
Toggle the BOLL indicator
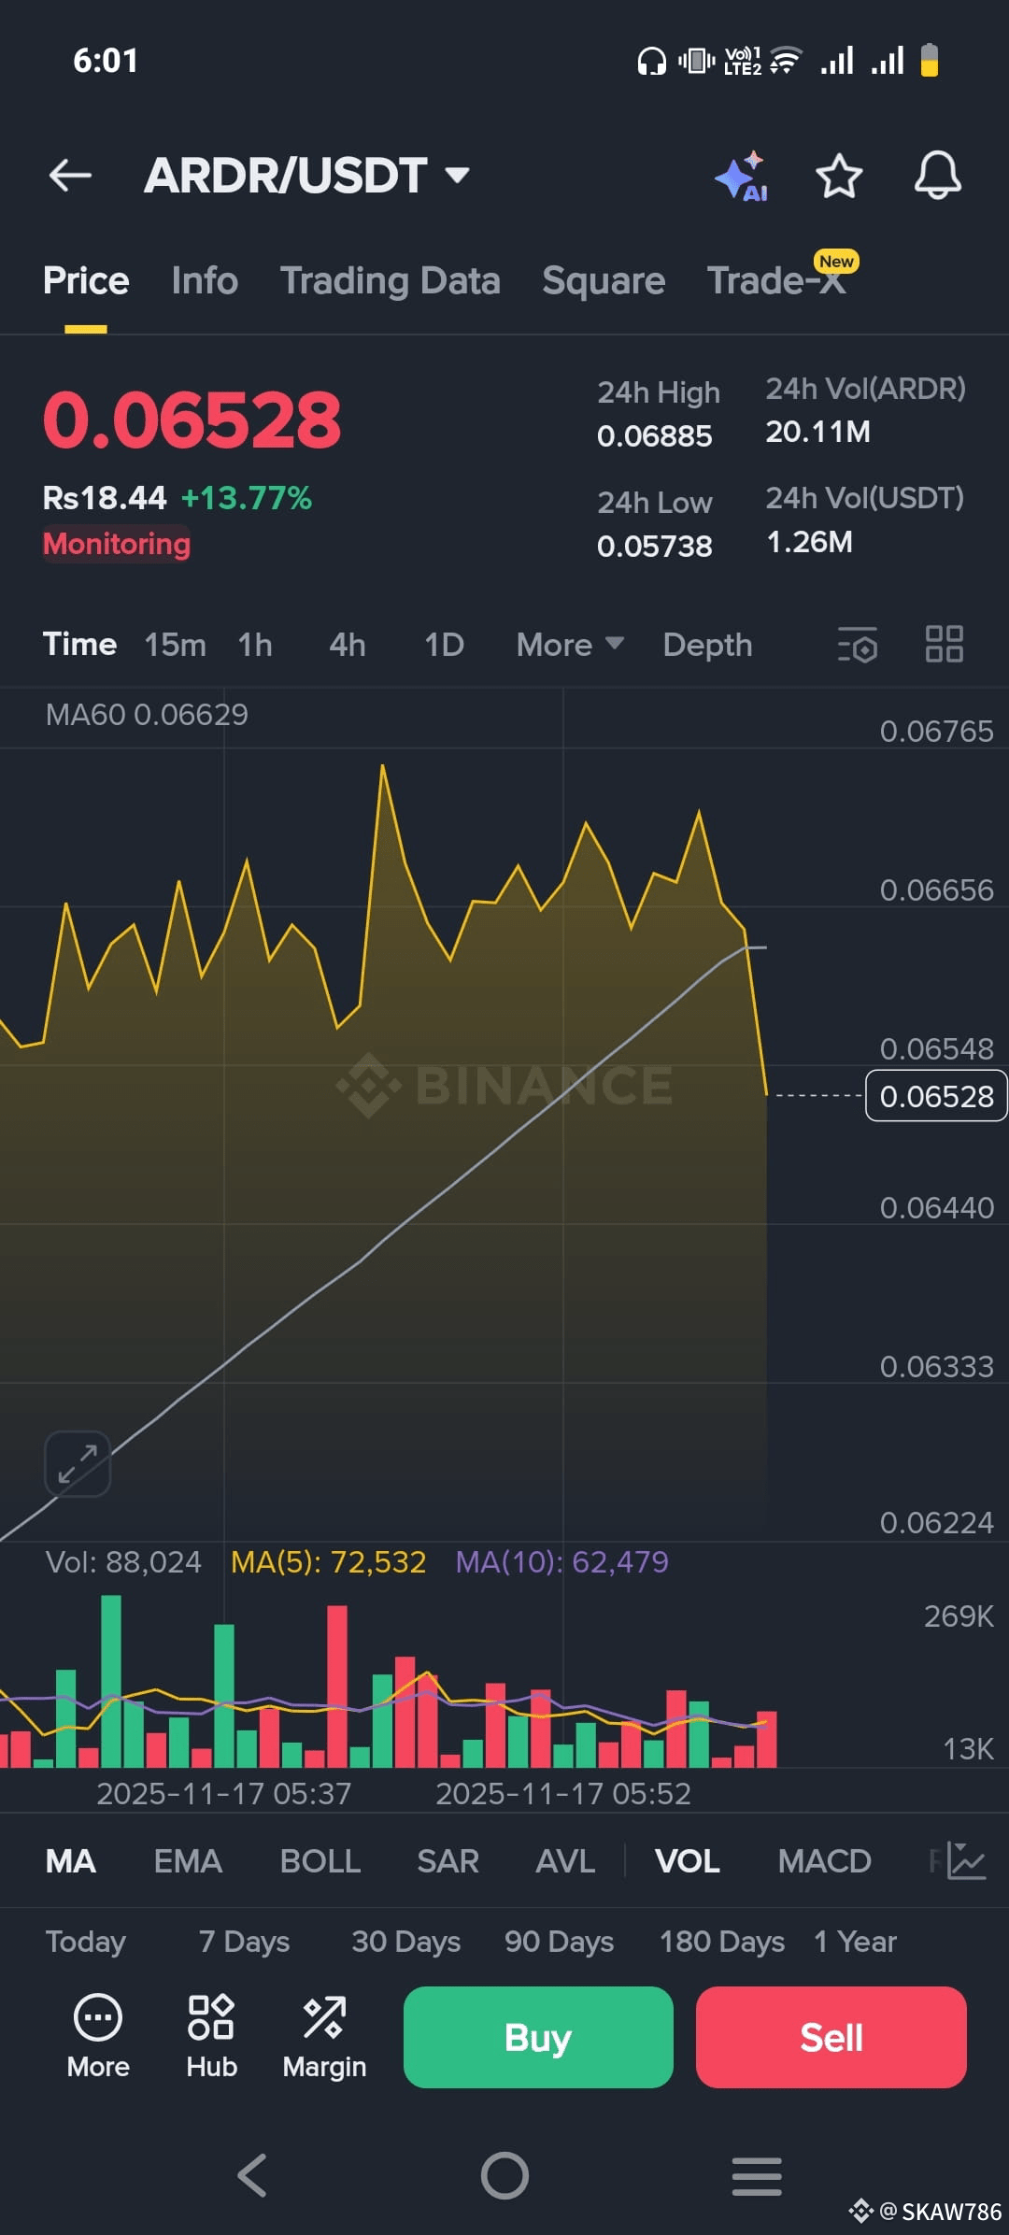click(320, 1860)
